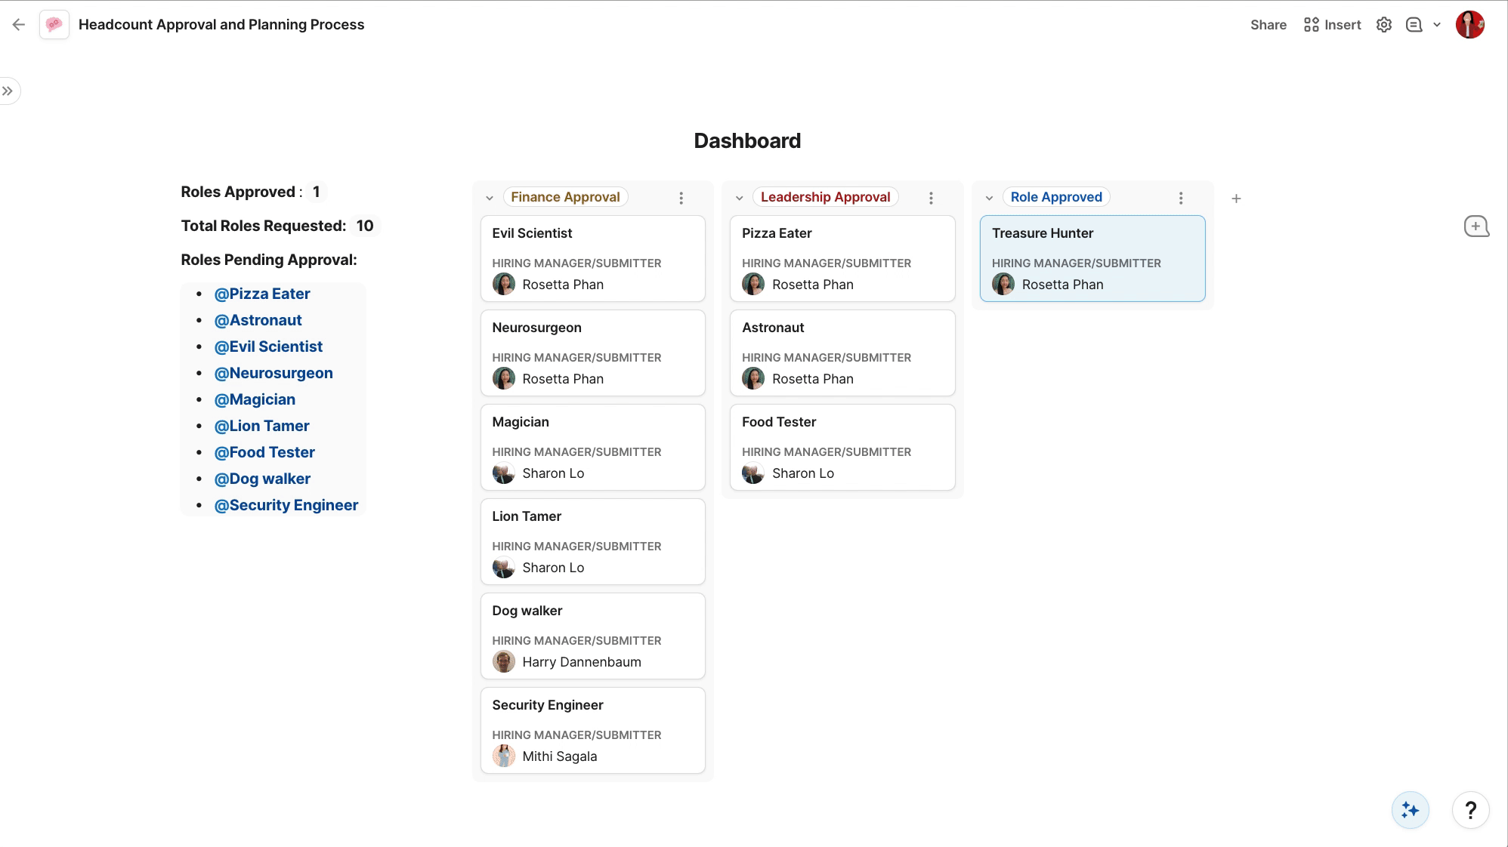Expand the left sidebar panel
1508x847 pixels.
8,91
